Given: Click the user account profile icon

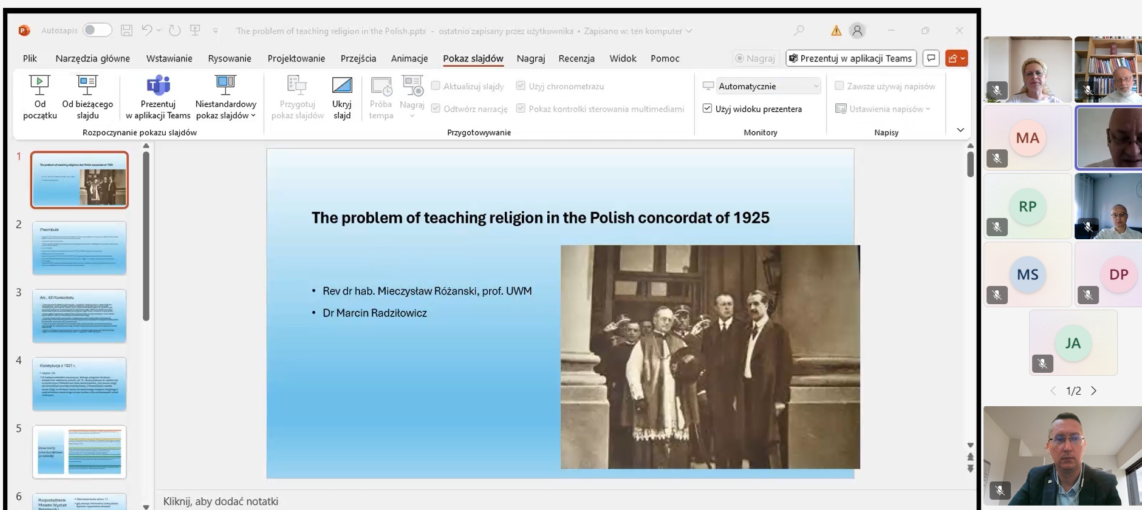Looking at the screenshot, I should [857, 30].
